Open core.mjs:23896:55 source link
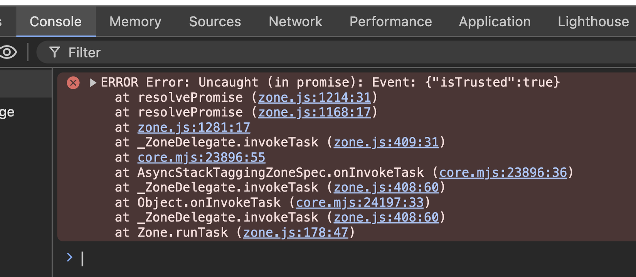The image size is (636, 277). click(x=201, y=157)
